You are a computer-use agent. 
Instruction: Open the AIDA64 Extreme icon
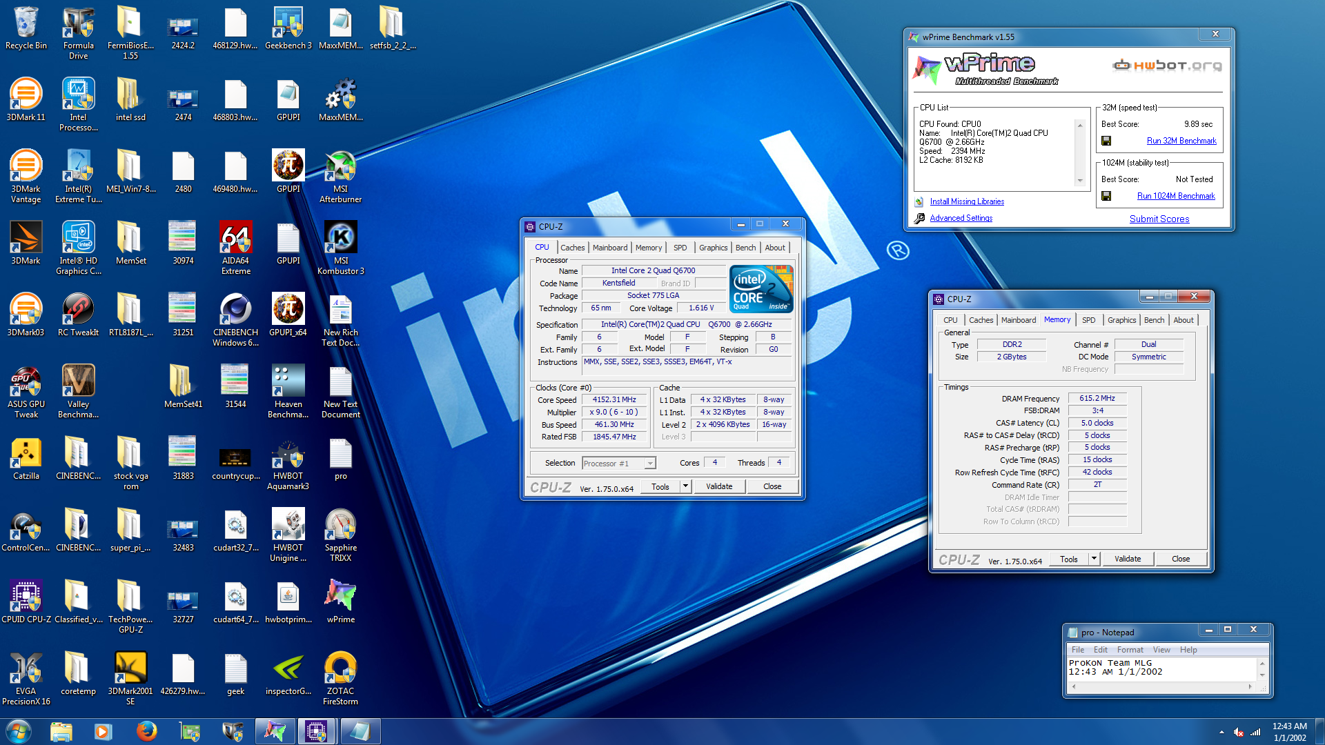click(236, 249)
